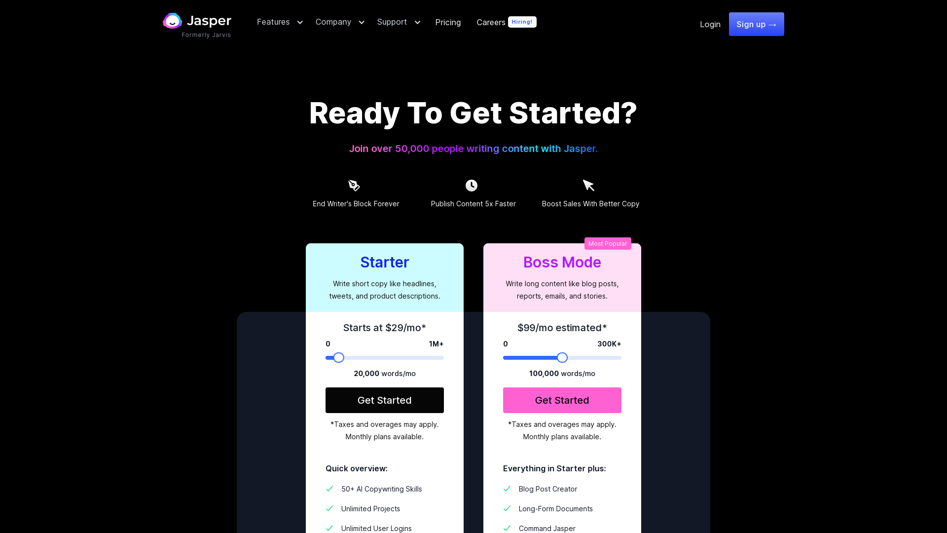Click the Company dropdown arrow
The image size is (947, 533).
(x=363, y=22)
